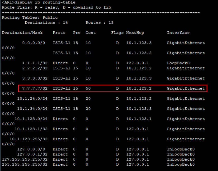Click destination '127.0.0.1/32'
The height and width of the screenshot is (171, 218).
pyautogui.click(x=32, y=154)
